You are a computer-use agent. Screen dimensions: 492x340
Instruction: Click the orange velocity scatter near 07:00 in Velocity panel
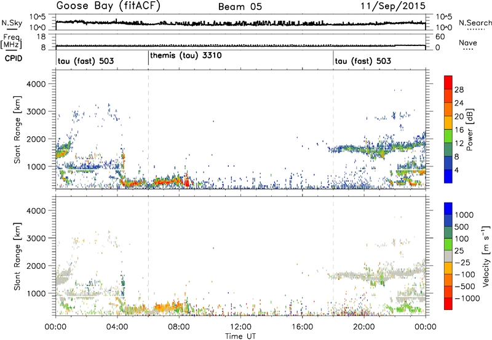coord(165,307)
